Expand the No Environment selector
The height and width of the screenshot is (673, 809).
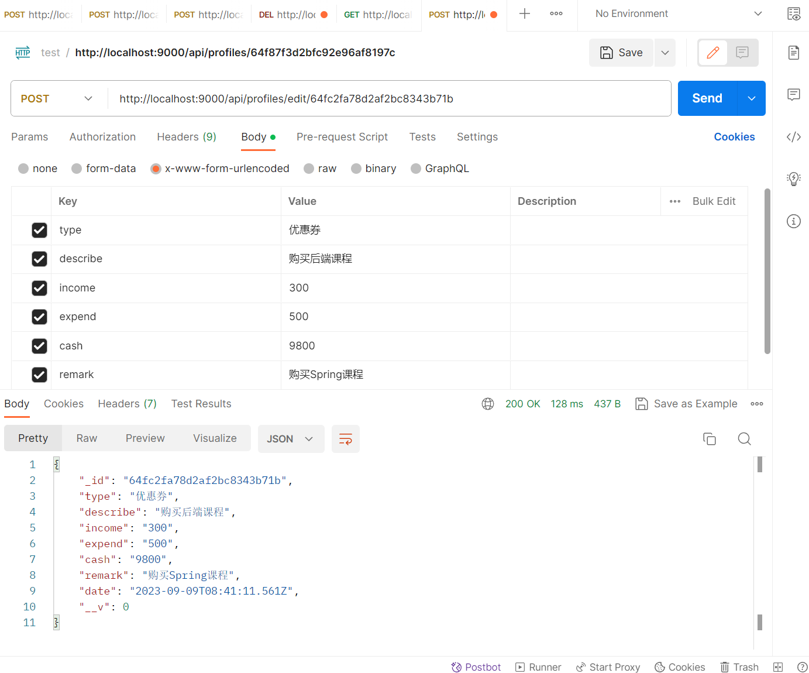click(x=679, y=14)
